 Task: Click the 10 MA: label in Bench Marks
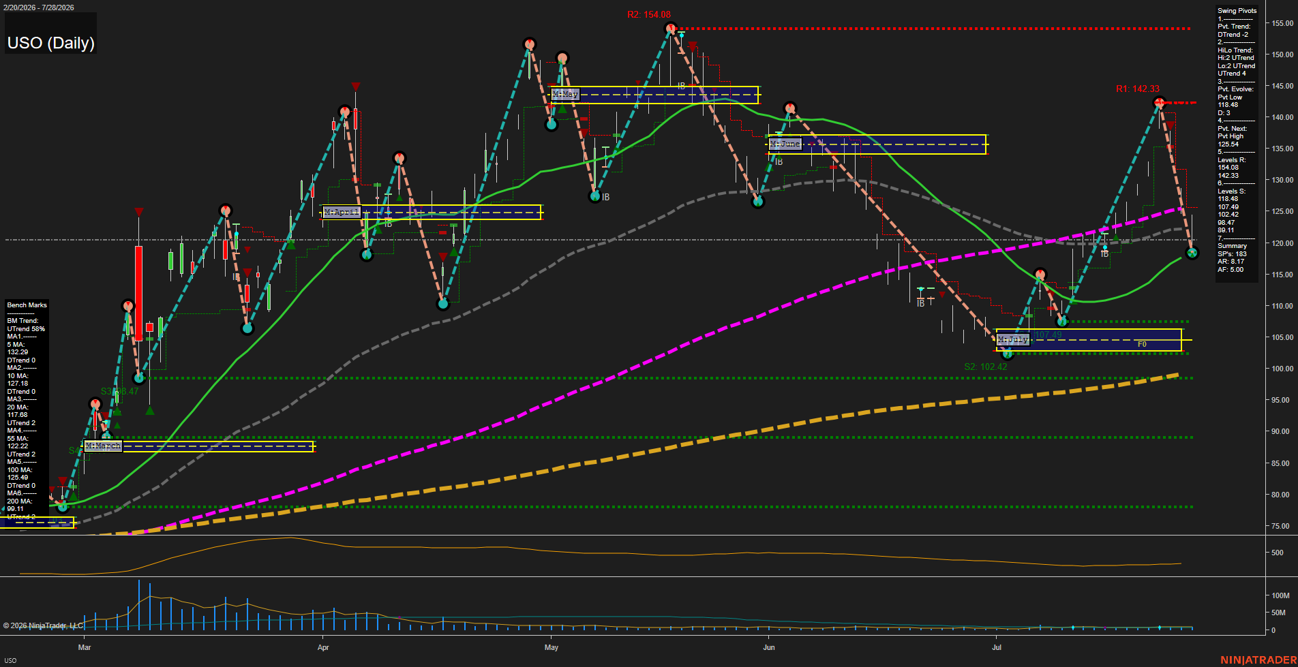pyautogui.click(x=18, y=376)
